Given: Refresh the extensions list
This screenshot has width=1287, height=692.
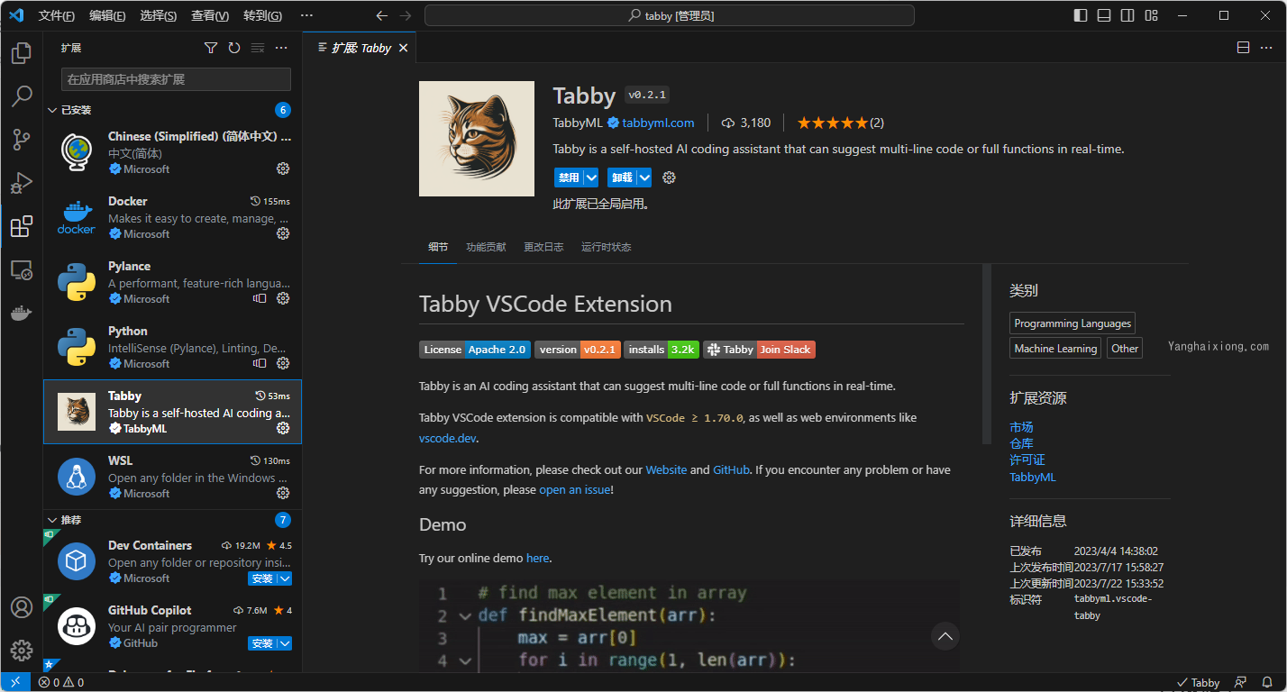Looking at the screenshot, I should pyautogui.click(x=234, y=48).
